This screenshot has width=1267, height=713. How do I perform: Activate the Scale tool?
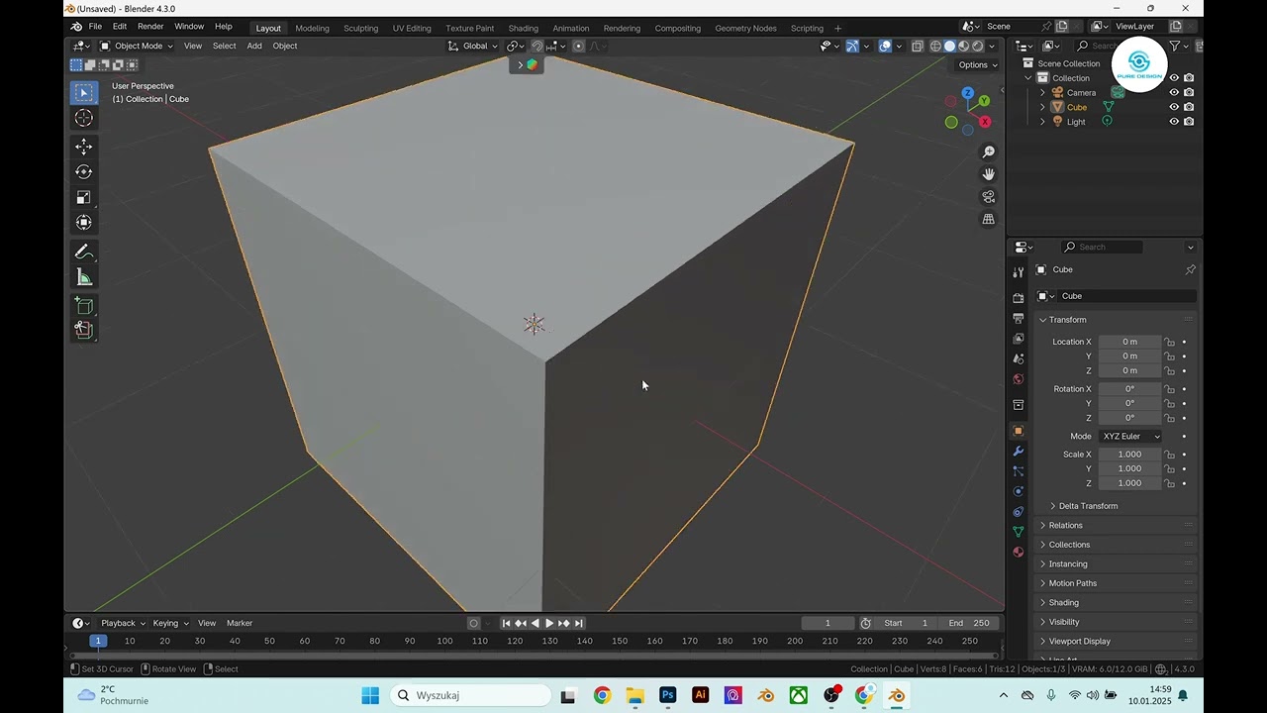(84, 198)
